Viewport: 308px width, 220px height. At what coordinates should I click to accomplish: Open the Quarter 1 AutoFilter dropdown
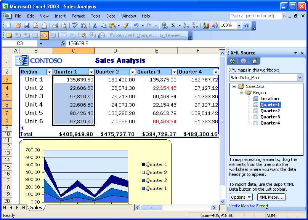pos(91,72)
